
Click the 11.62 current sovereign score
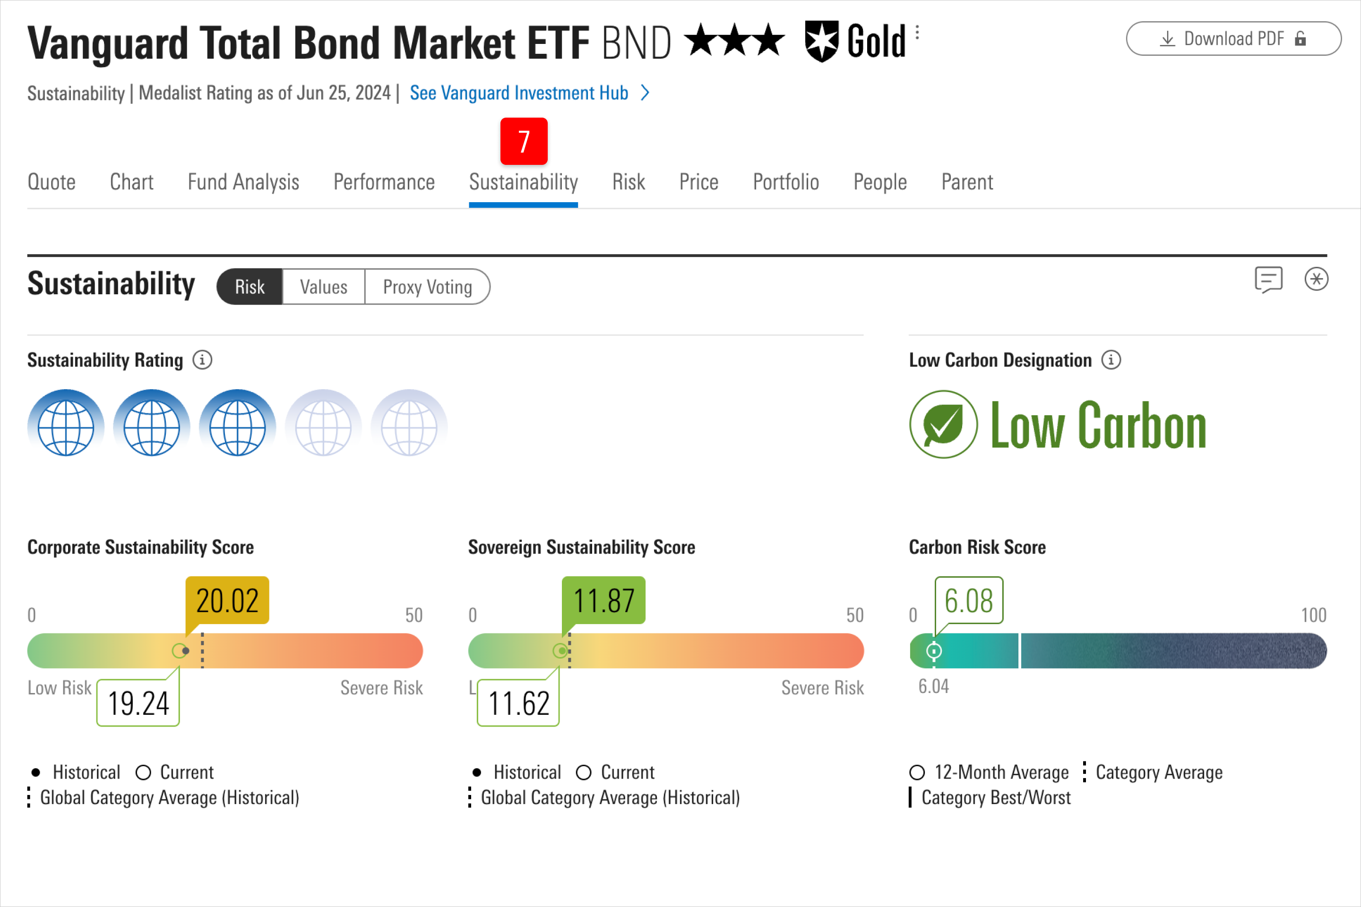pos(518,703)
